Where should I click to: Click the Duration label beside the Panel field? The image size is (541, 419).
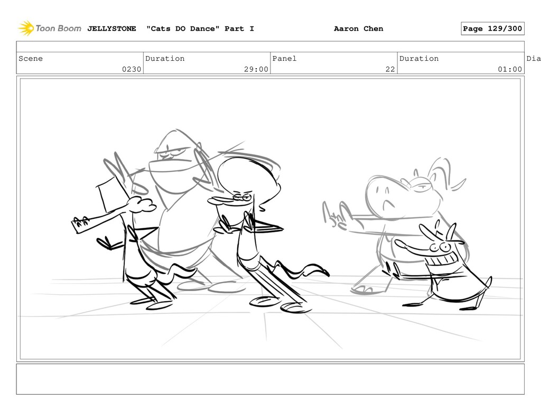pos(419,58)
